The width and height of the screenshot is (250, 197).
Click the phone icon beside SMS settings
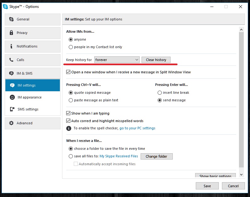point(12,109)
